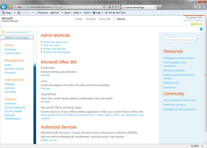Open the Tools dropdown menu
Viewport: 207px width, 148px height.
pyautogui.click(x=87, y=13)
